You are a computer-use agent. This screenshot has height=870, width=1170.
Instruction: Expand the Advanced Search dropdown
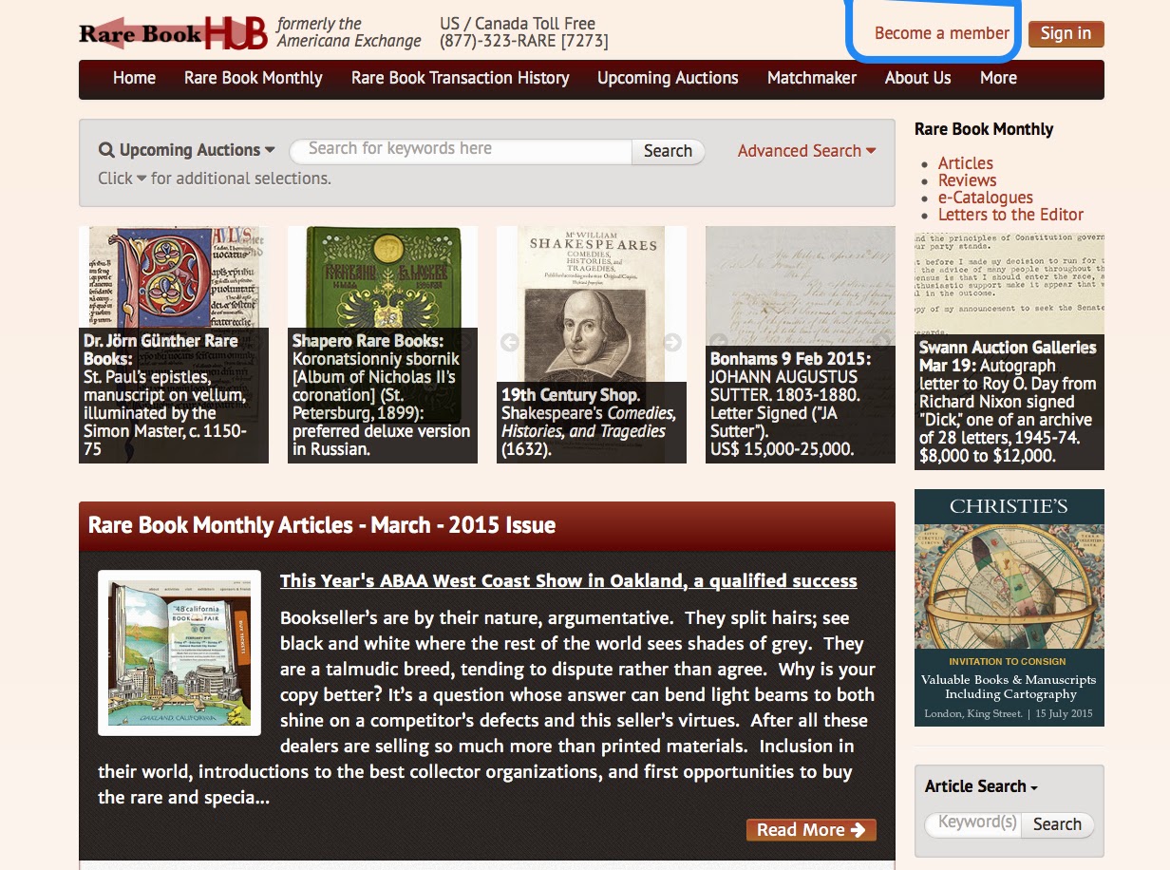[x=806, y=151]
